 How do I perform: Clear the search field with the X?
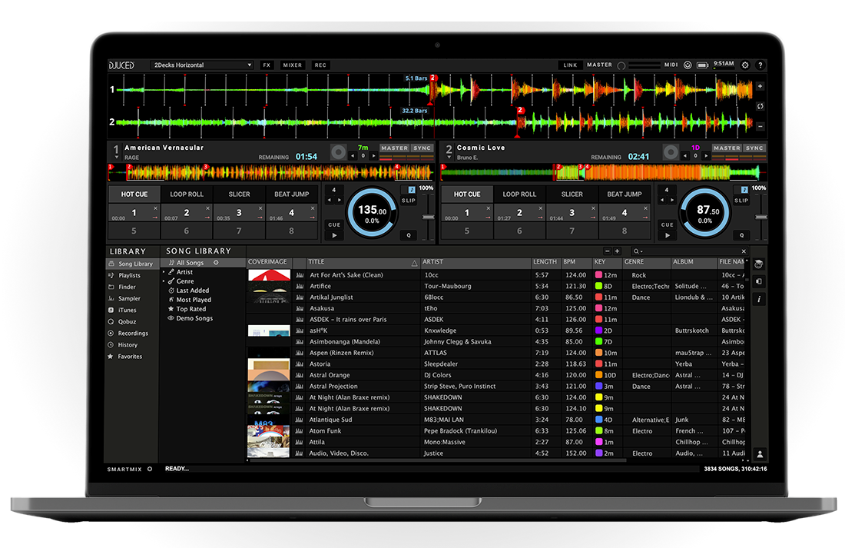(x=744, y=251)
